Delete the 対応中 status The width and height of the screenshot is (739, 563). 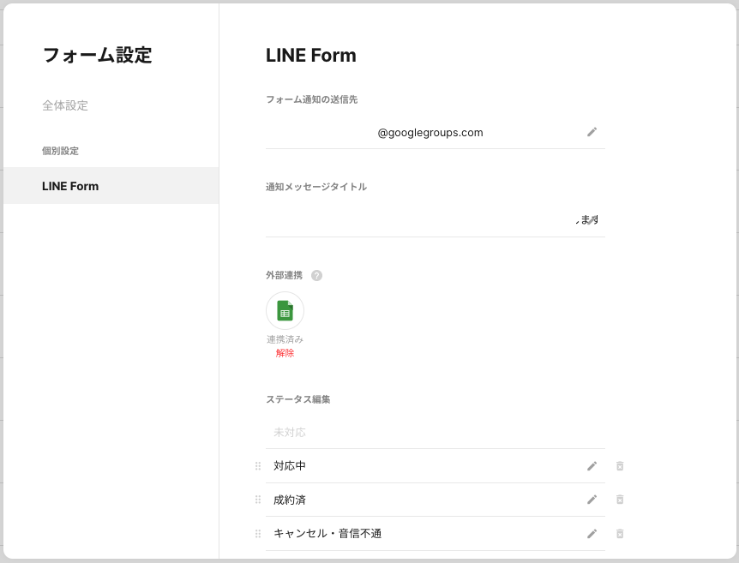click(x=620, y=466)
